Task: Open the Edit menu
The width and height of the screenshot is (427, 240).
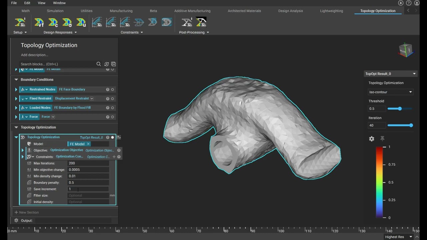Action: (27, 3)
